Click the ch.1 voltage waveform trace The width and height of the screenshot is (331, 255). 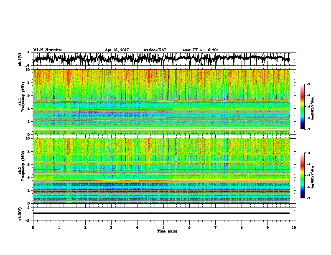point(161,58)
